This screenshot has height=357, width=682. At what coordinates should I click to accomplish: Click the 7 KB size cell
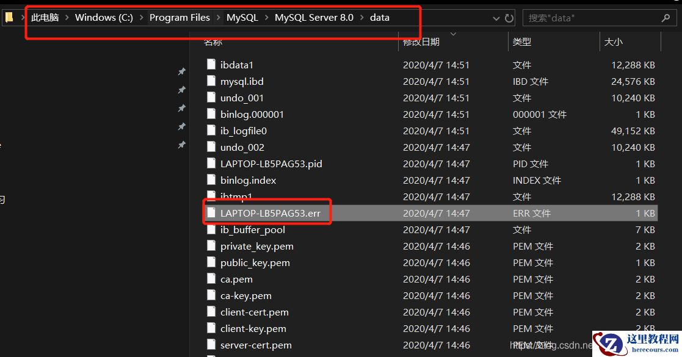(x=645, y=229)
